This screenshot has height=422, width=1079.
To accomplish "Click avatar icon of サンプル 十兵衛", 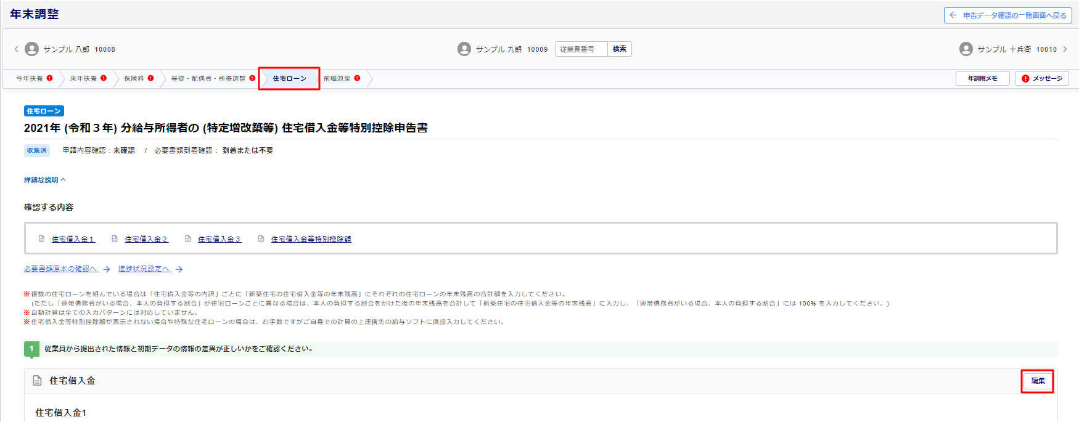I will [966, 49].
